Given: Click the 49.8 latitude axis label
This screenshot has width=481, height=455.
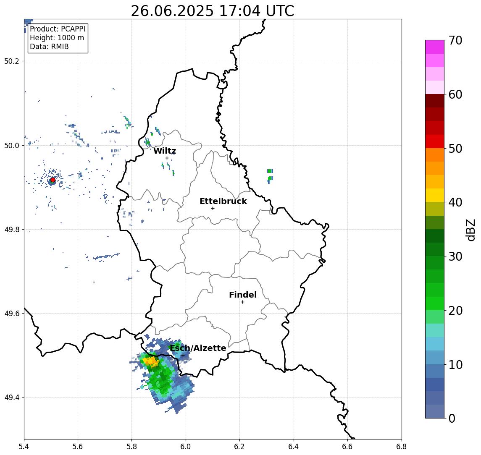Looking at the screenshot, I should 12,229.
